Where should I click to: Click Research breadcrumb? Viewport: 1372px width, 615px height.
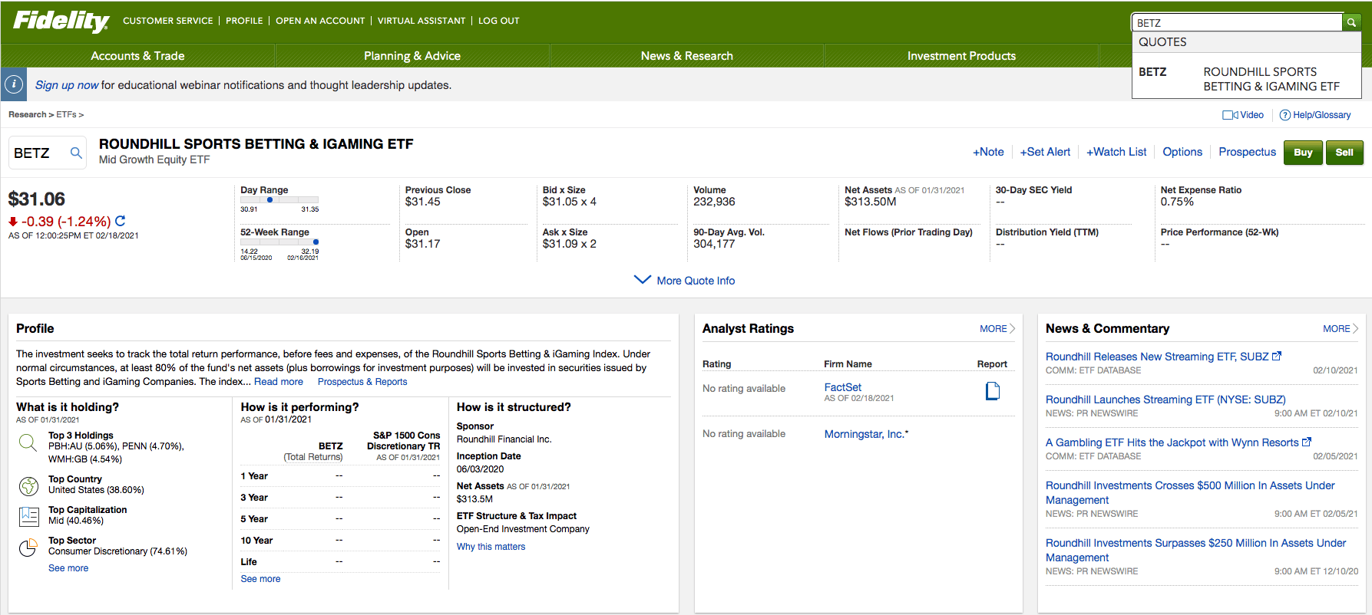coord(28,114)
